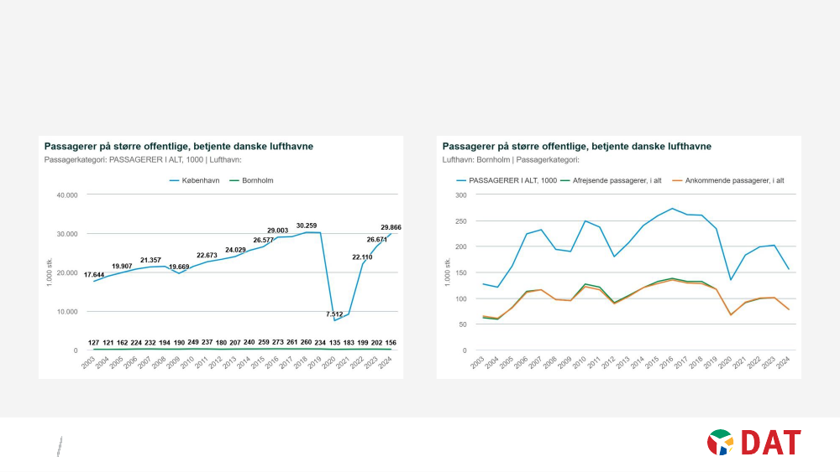Click the left chart title text
This screenshot has width=840, height=472.
click(x=178, y=146)
